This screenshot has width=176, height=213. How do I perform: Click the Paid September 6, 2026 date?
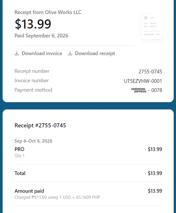(x=41, y=36)
